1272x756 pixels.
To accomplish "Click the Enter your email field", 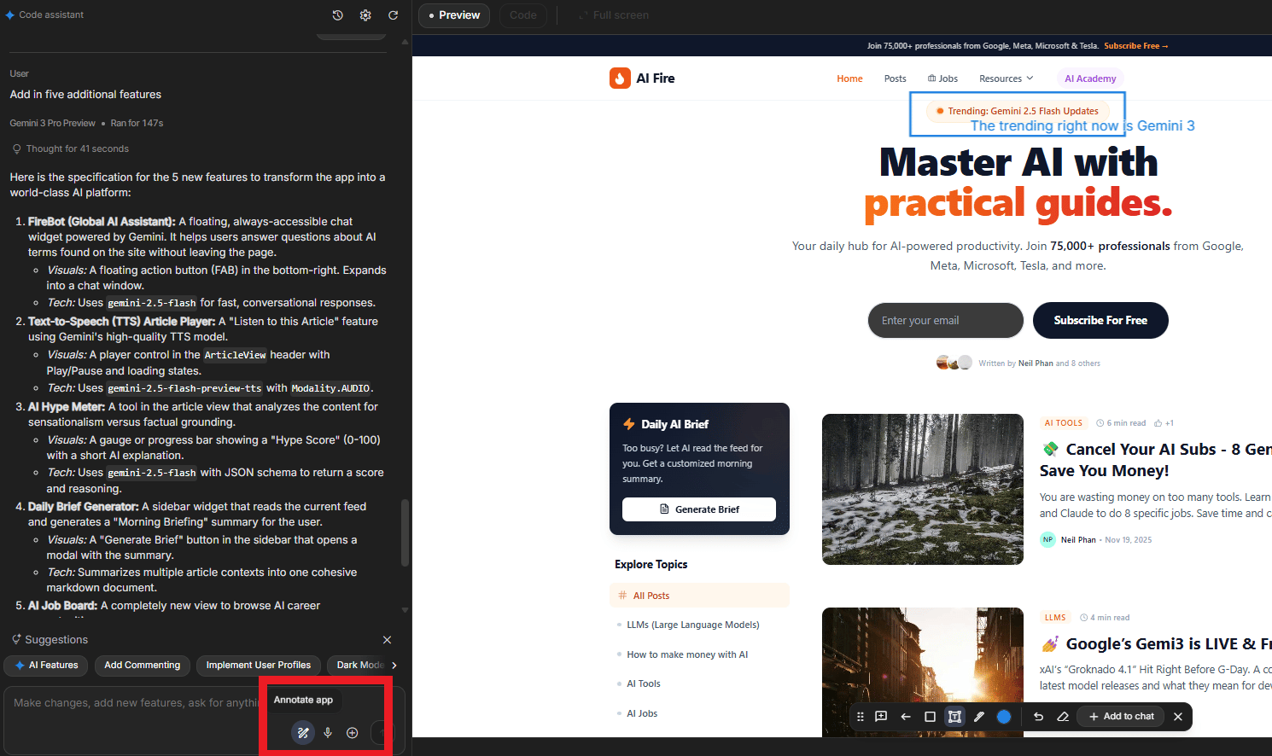I will (x=945, y=320).
